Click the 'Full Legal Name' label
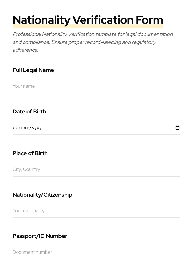The width and height of the screenshot is (193, 269). (33, 70)
